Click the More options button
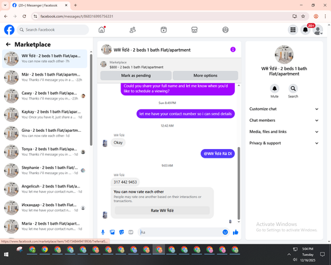 click(205, 76)
